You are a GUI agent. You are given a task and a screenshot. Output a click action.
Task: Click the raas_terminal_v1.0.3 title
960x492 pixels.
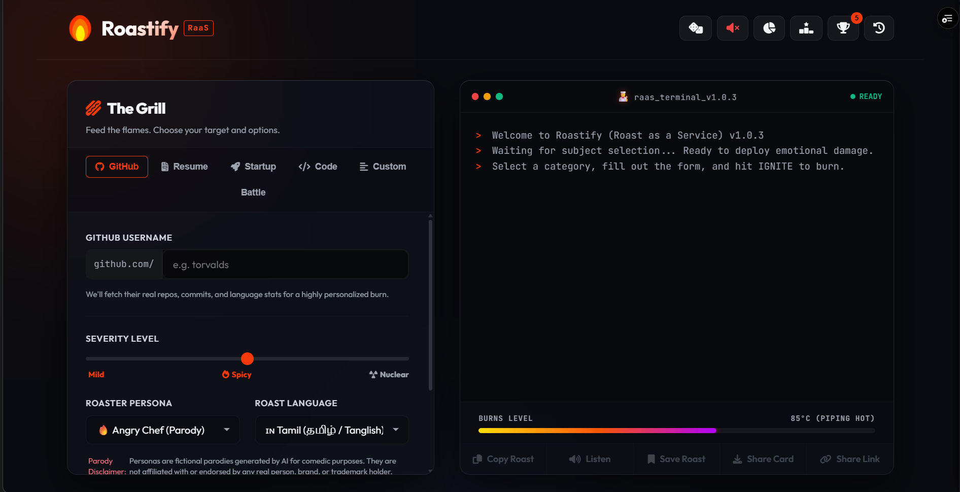pos(685,97)
